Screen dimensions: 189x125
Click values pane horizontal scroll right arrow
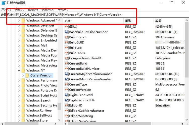[x=182, y=123]
